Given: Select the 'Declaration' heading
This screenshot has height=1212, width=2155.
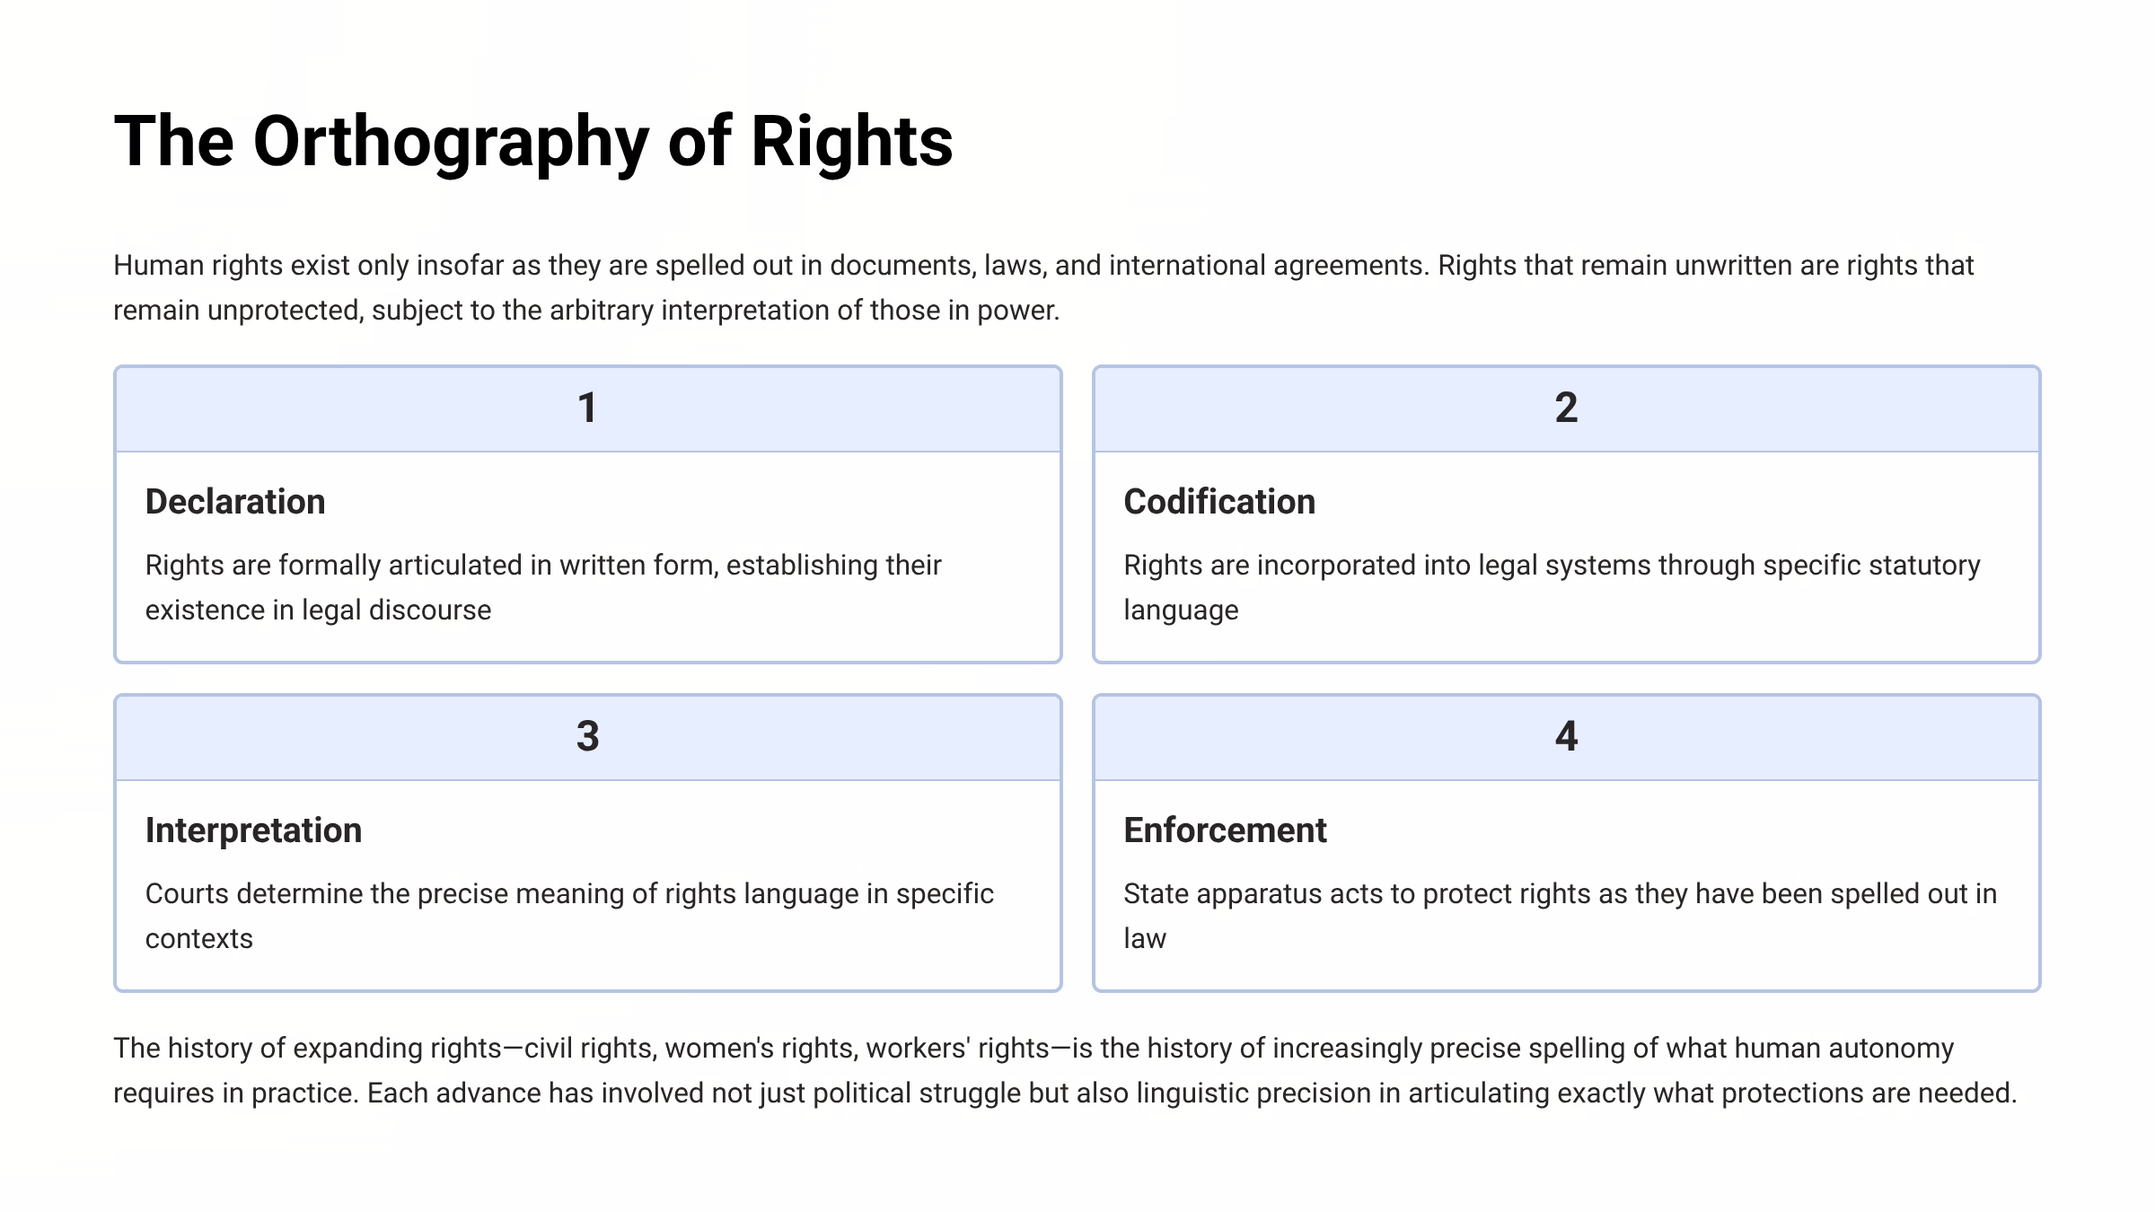Looking at the screenshot, I should [235, 502].
